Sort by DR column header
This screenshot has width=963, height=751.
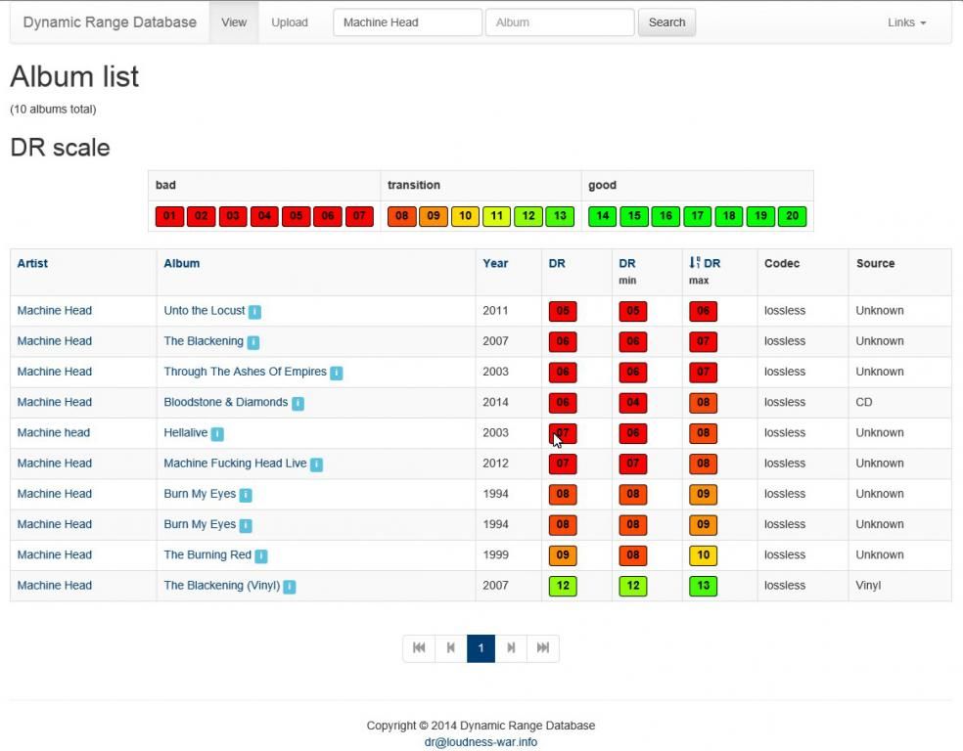click(x=557, y=263)
